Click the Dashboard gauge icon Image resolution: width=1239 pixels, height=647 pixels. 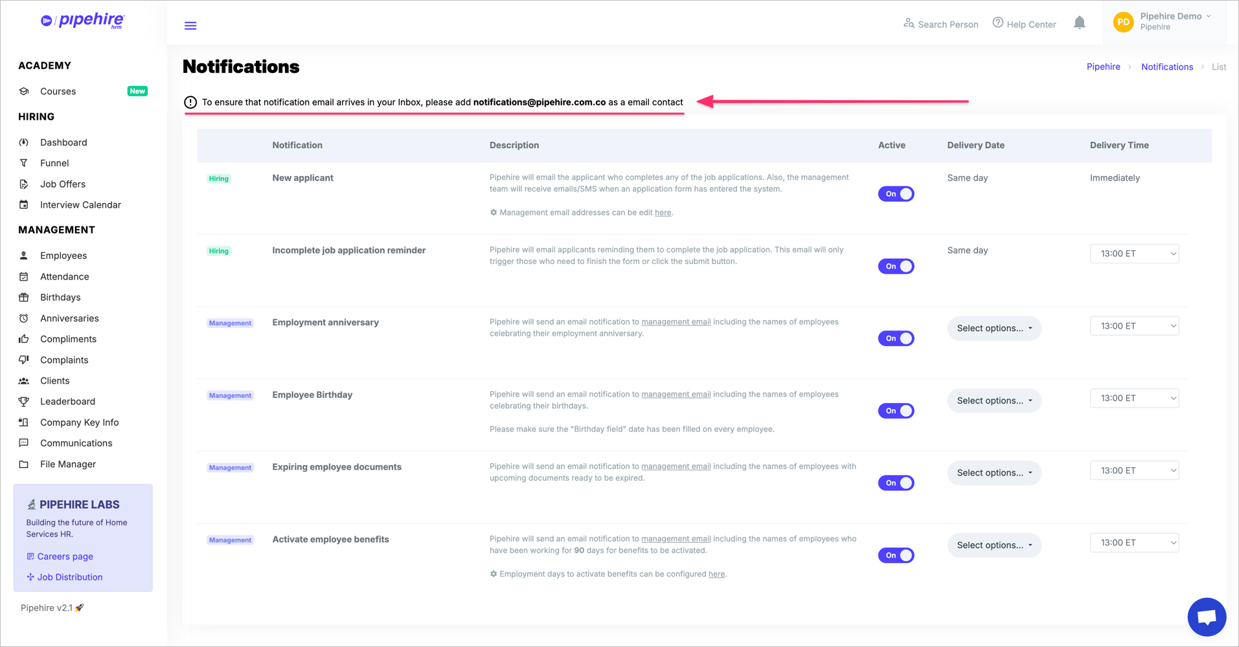[24, 142]
